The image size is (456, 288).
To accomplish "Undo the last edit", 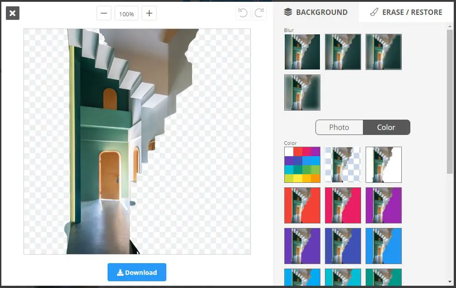I will tap(243, 13).
